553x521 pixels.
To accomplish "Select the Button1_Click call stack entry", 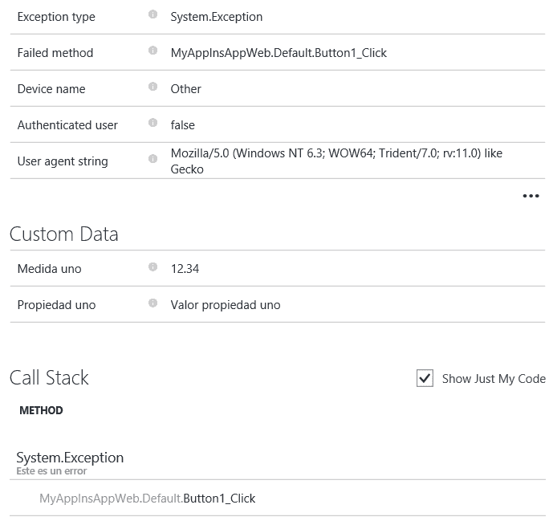I will pos(147,498).
